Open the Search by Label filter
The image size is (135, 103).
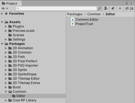[x=113, y=8]
